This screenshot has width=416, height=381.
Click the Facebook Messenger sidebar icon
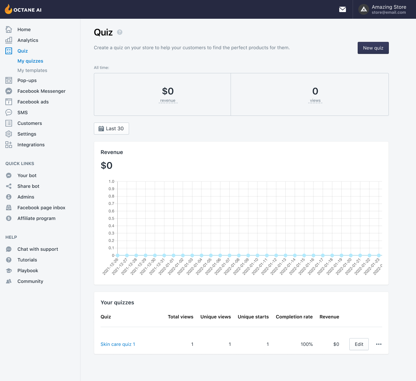coord(9,91)
